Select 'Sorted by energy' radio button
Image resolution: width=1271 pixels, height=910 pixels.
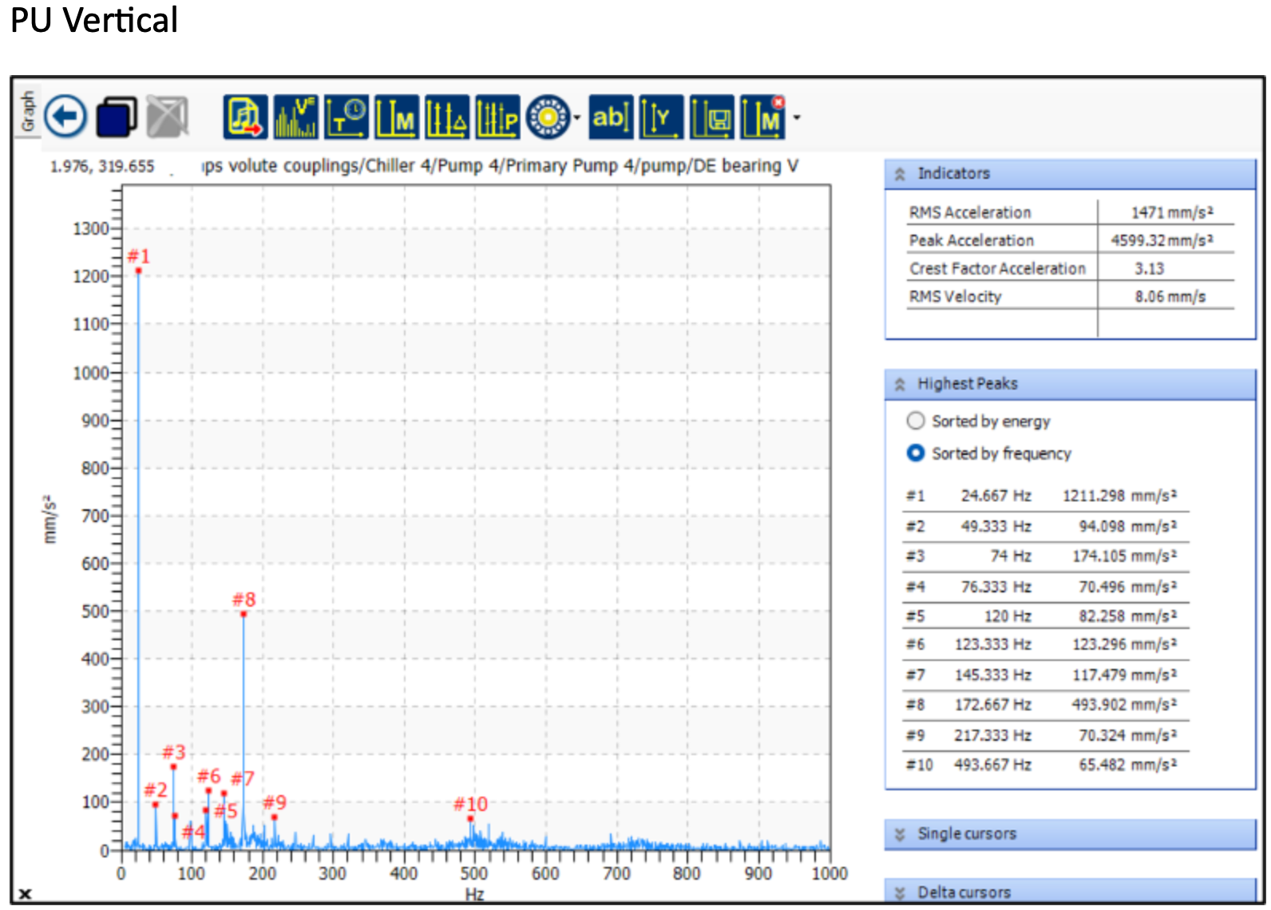(x=916, y=421)
